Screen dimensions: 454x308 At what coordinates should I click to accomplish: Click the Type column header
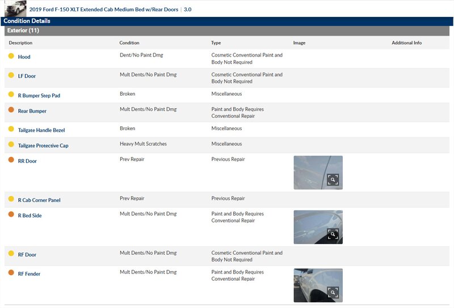coord(216,43)
